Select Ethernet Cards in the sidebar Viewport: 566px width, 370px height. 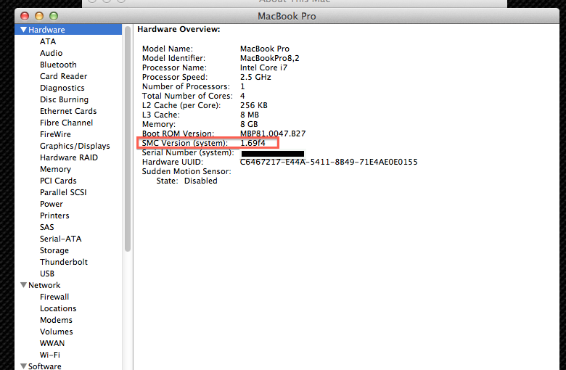(68, 111)
